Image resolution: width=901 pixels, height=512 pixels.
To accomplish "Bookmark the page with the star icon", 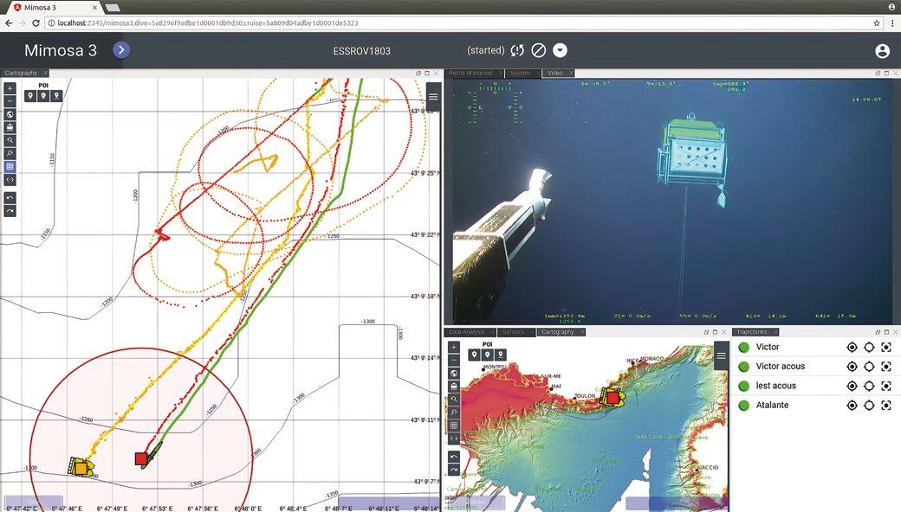I will 876,23.
